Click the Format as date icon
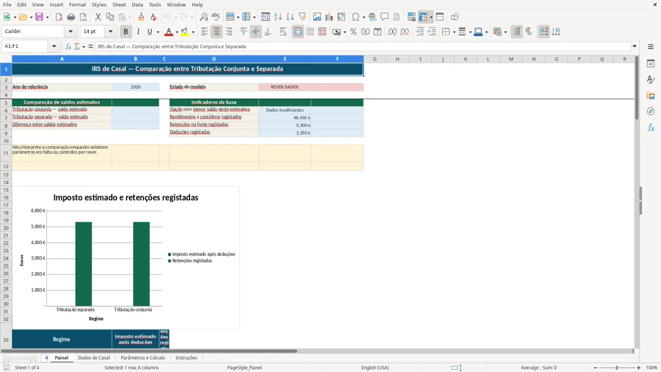661x372 pixels. pyautogui.click(x=377, y=32)
